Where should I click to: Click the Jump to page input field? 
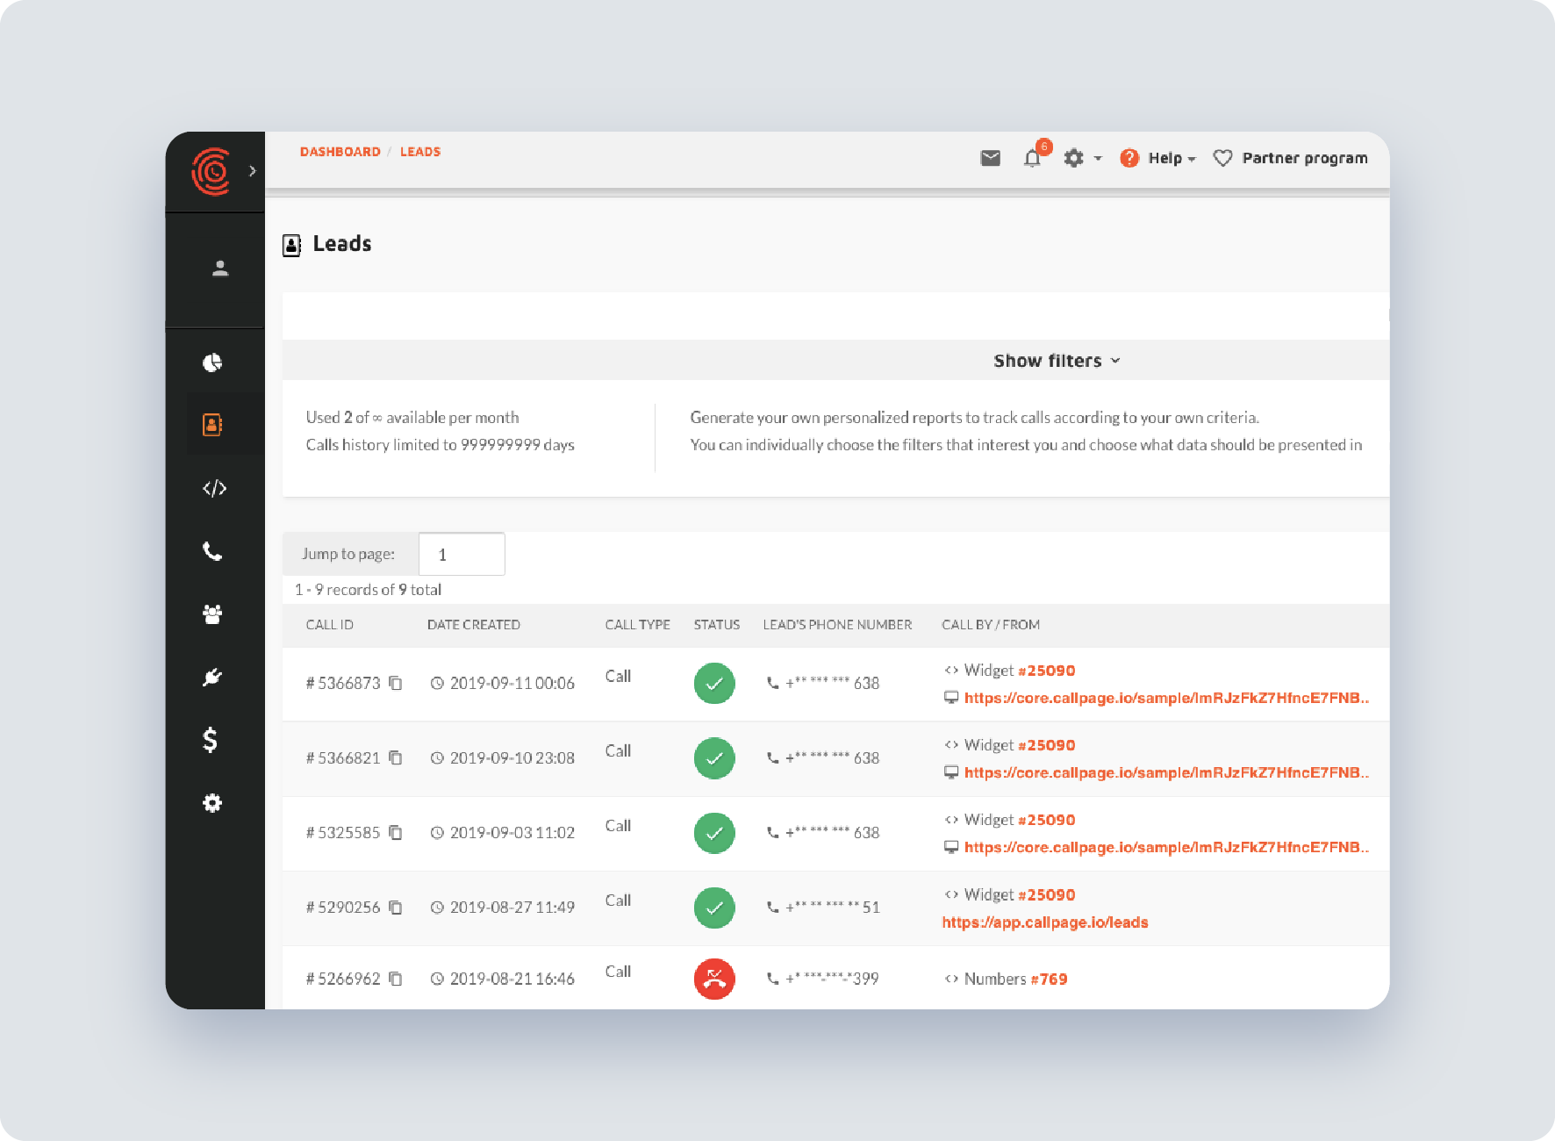point(462,553)
